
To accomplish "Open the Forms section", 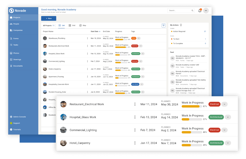I will (x=16, y=38).
